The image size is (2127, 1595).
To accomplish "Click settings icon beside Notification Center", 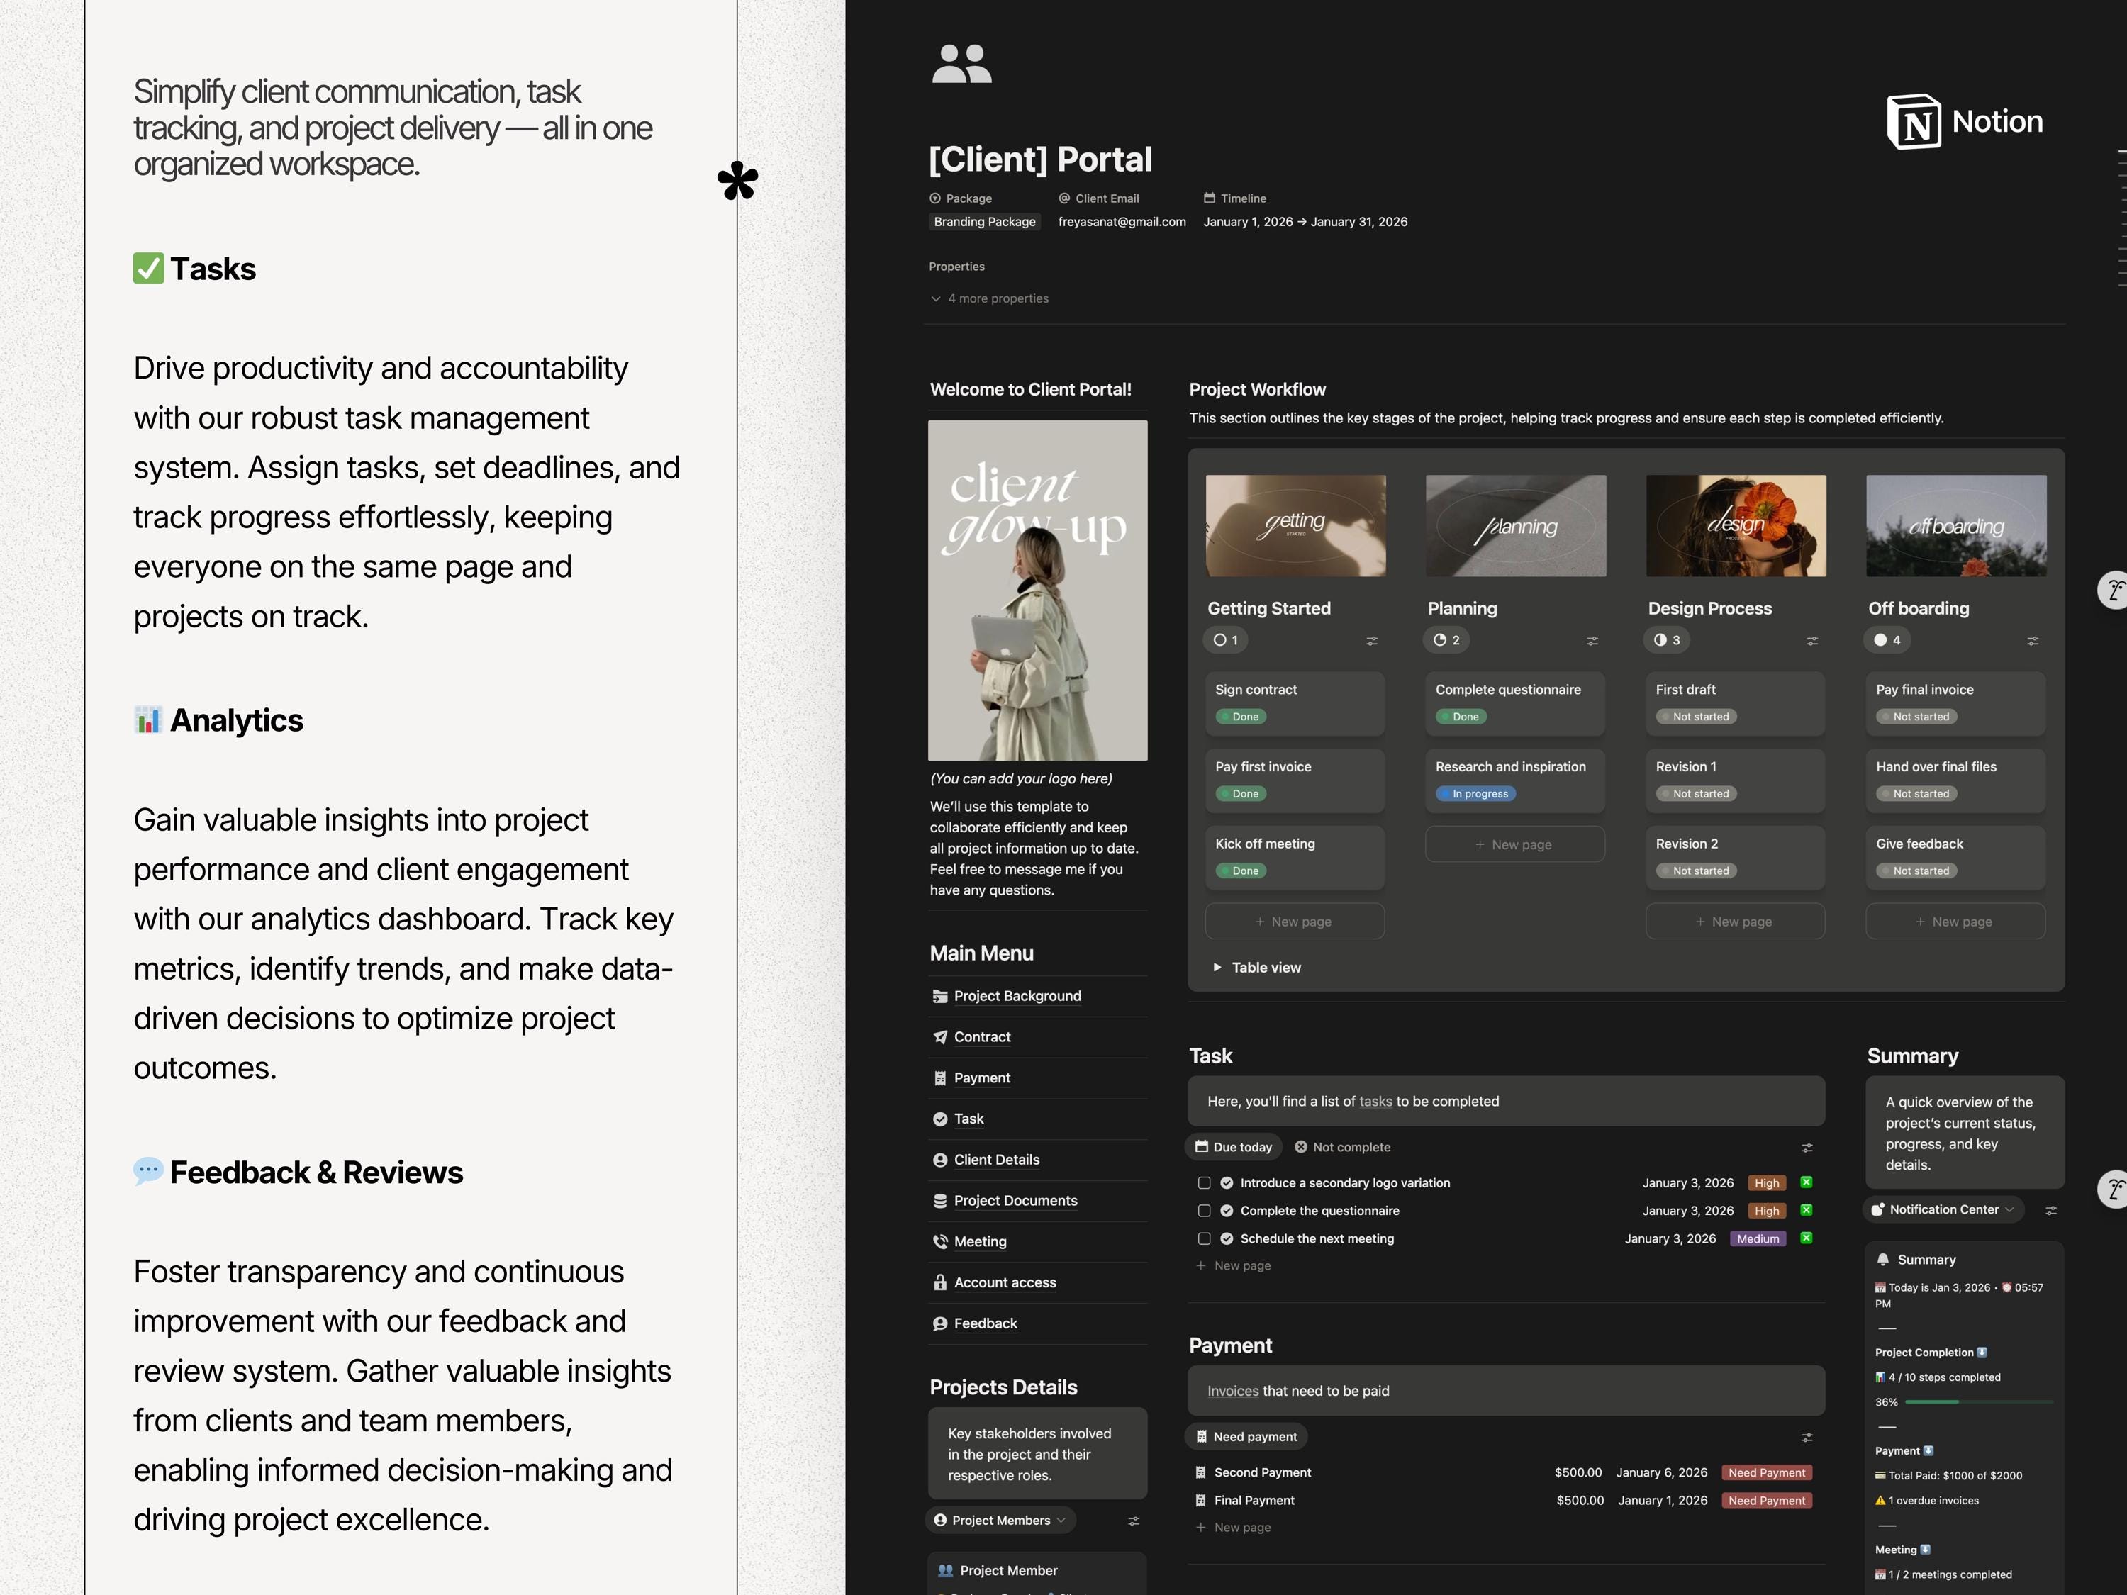I will tap(2051, 1211).
